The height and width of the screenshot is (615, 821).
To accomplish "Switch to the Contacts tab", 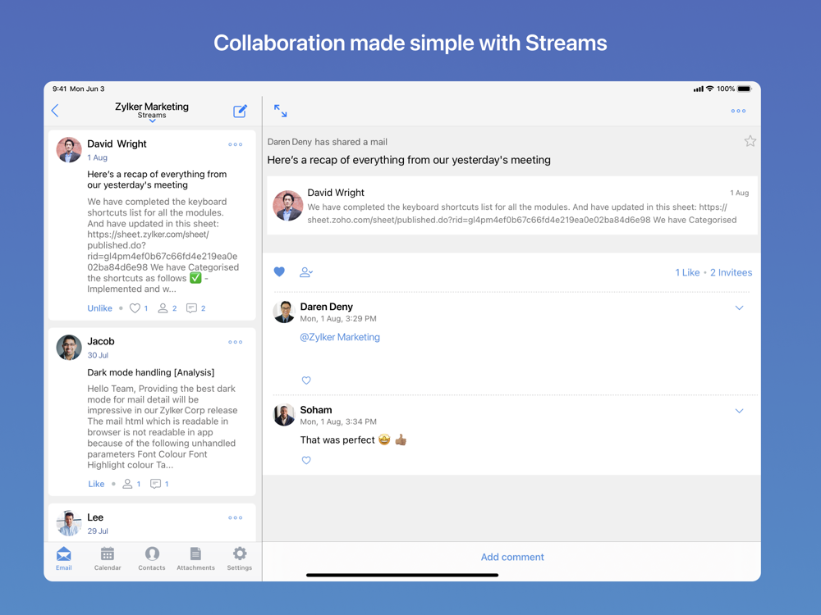I will (x=152, y=558).
